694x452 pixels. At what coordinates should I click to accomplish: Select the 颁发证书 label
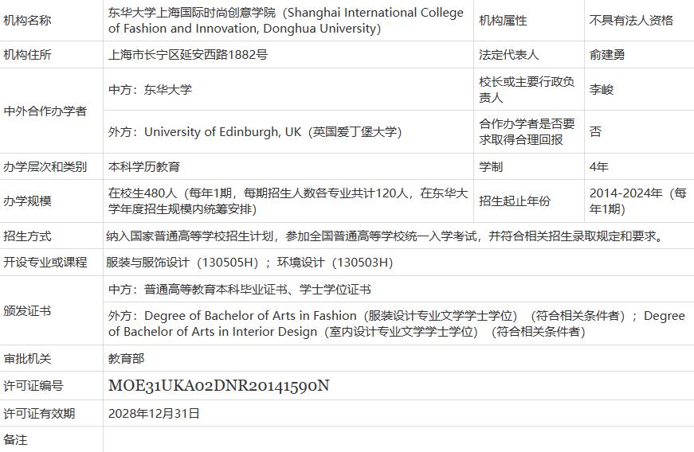click(x=27, y=311)
